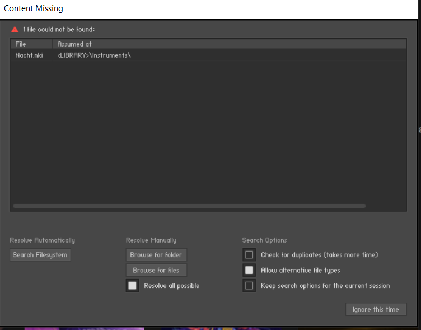Screen dimensions: 421x330
Task: Click the Resolve Manually section label
Action: coord(151,240)
